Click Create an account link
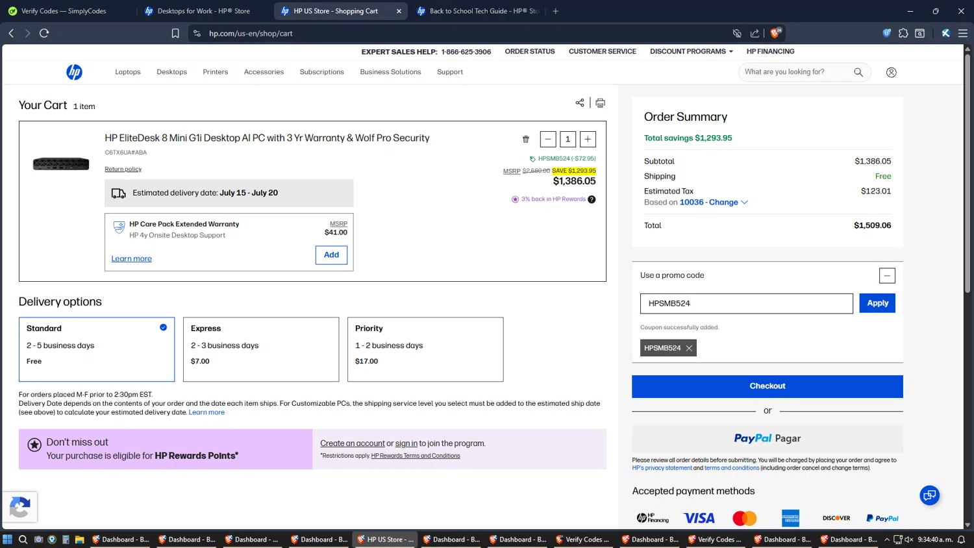This screenshot has width=974, height=548. [353, 443]
